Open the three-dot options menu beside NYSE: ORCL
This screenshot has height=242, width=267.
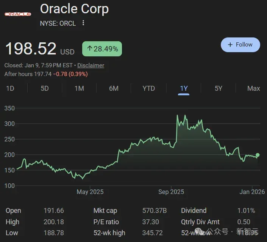83,23
